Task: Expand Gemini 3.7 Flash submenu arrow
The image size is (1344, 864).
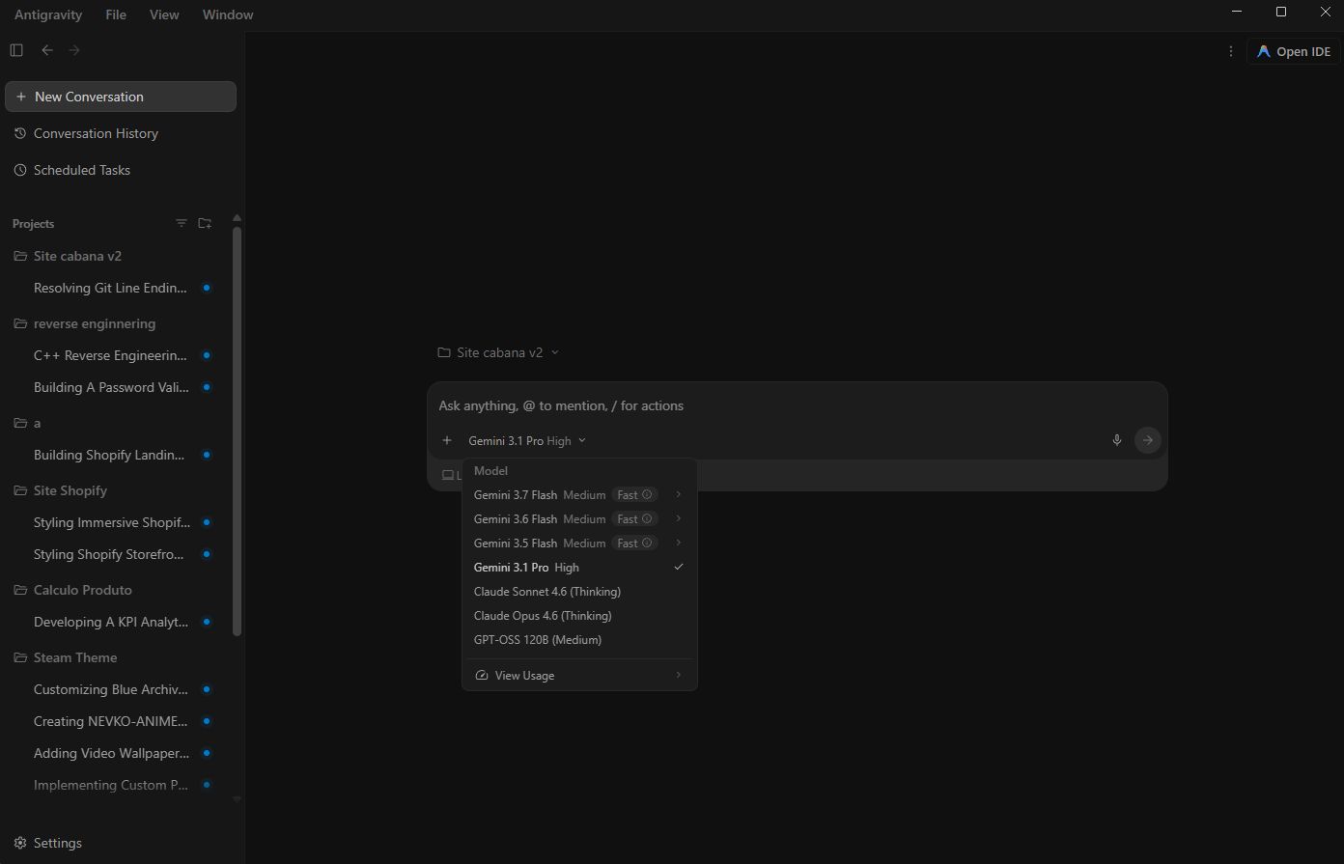Action: pos(679,494)
